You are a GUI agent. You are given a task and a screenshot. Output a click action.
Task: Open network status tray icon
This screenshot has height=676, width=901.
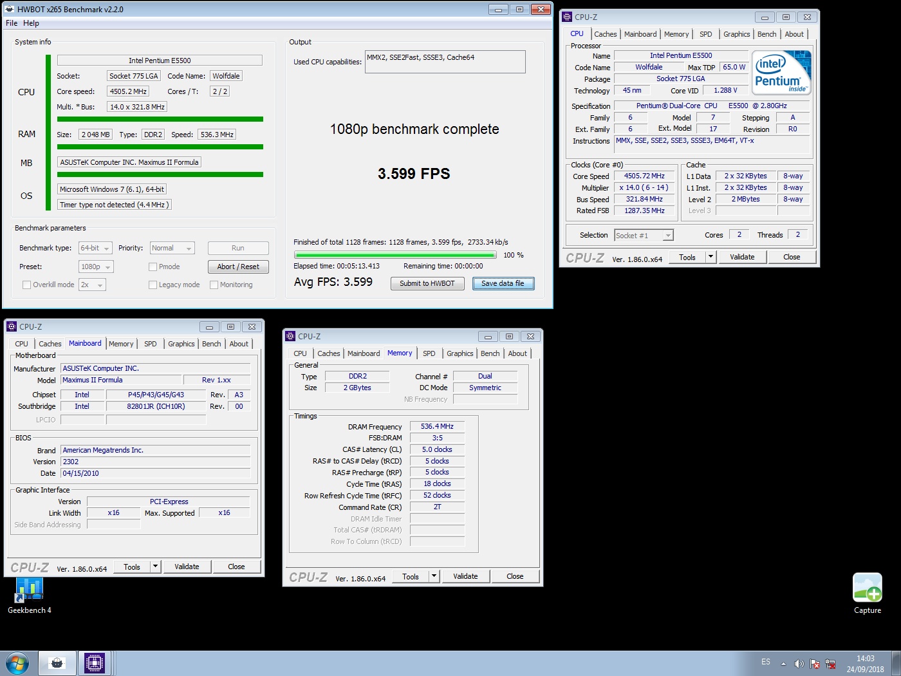point(830,664)
